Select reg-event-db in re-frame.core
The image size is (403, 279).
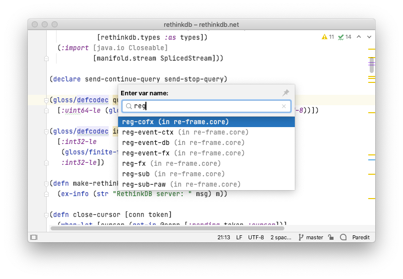(206, 142)
